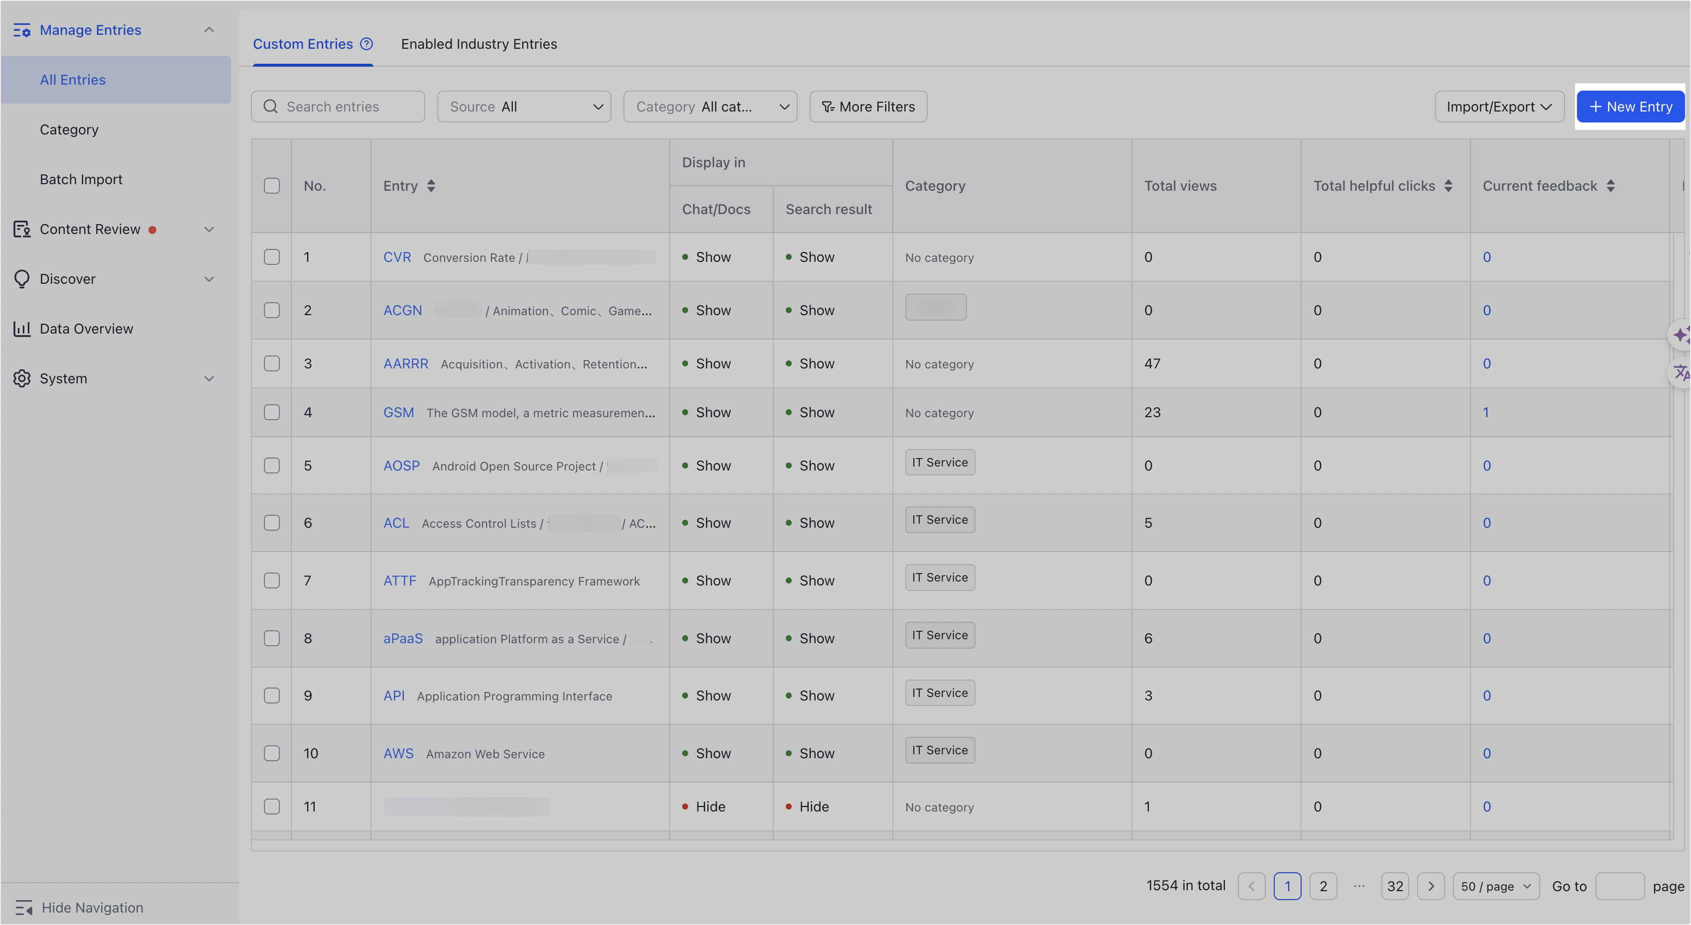Check the select-all header checkbox
Screen dimensions: 1691x925
click(x=272, y=186)
